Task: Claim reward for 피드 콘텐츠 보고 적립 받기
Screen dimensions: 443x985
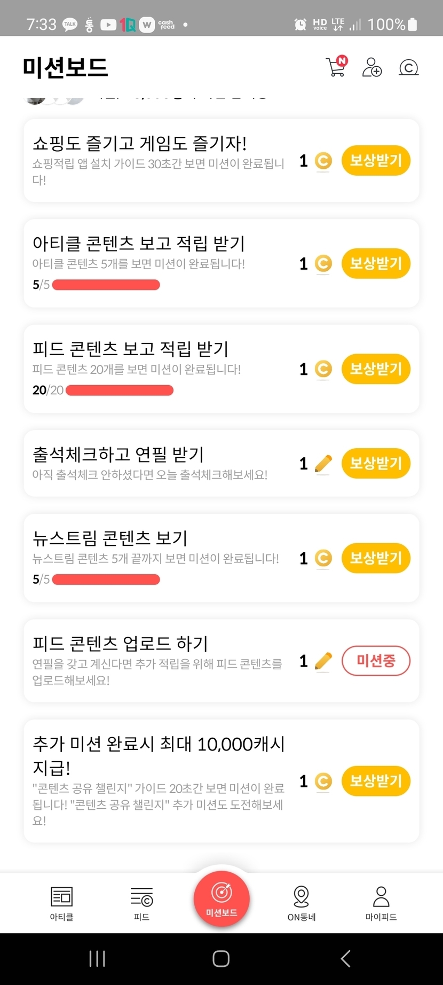Action: (376, 369)
